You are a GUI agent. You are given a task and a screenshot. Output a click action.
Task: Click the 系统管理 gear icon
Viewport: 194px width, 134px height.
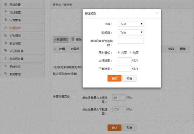(x=6, y=74)
